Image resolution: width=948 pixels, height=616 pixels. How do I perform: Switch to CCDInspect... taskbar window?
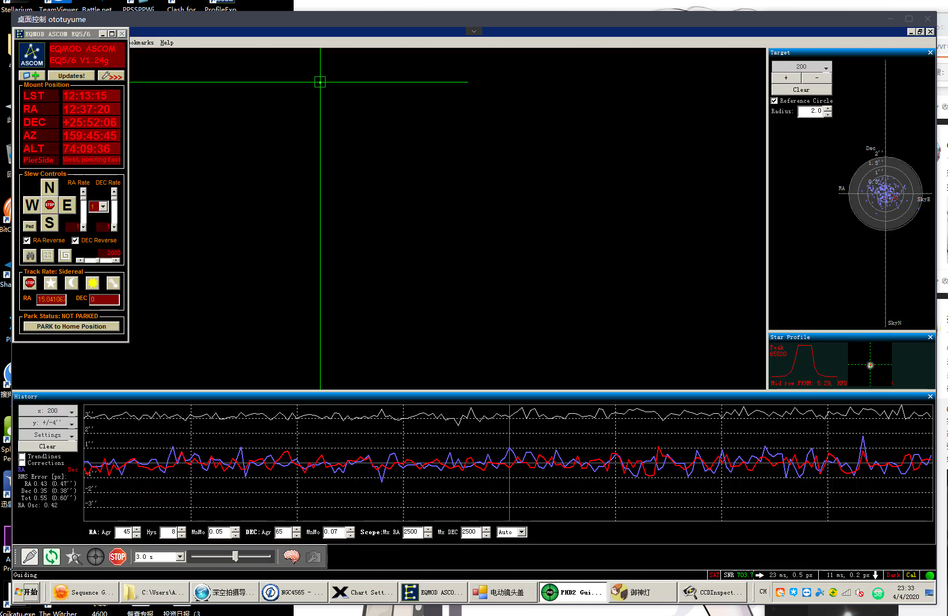click(x=712, y=592)
